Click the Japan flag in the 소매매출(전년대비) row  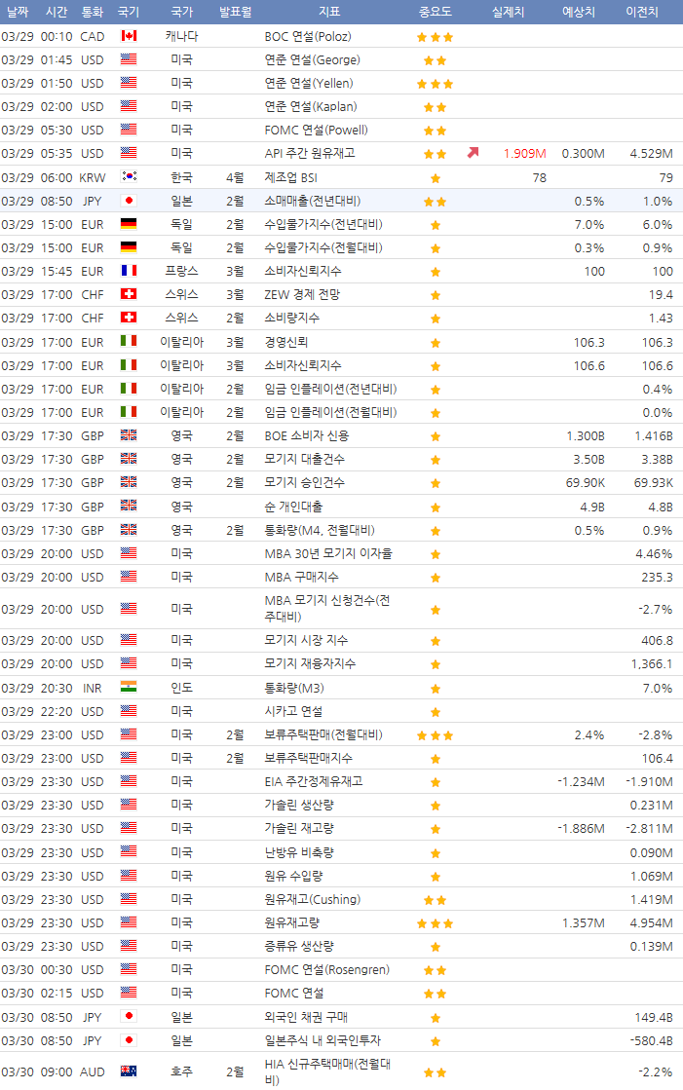[x=129, y=201]
